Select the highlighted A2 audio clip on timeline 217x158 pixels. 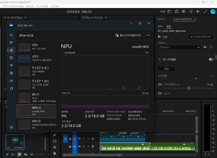click(125, 147)
